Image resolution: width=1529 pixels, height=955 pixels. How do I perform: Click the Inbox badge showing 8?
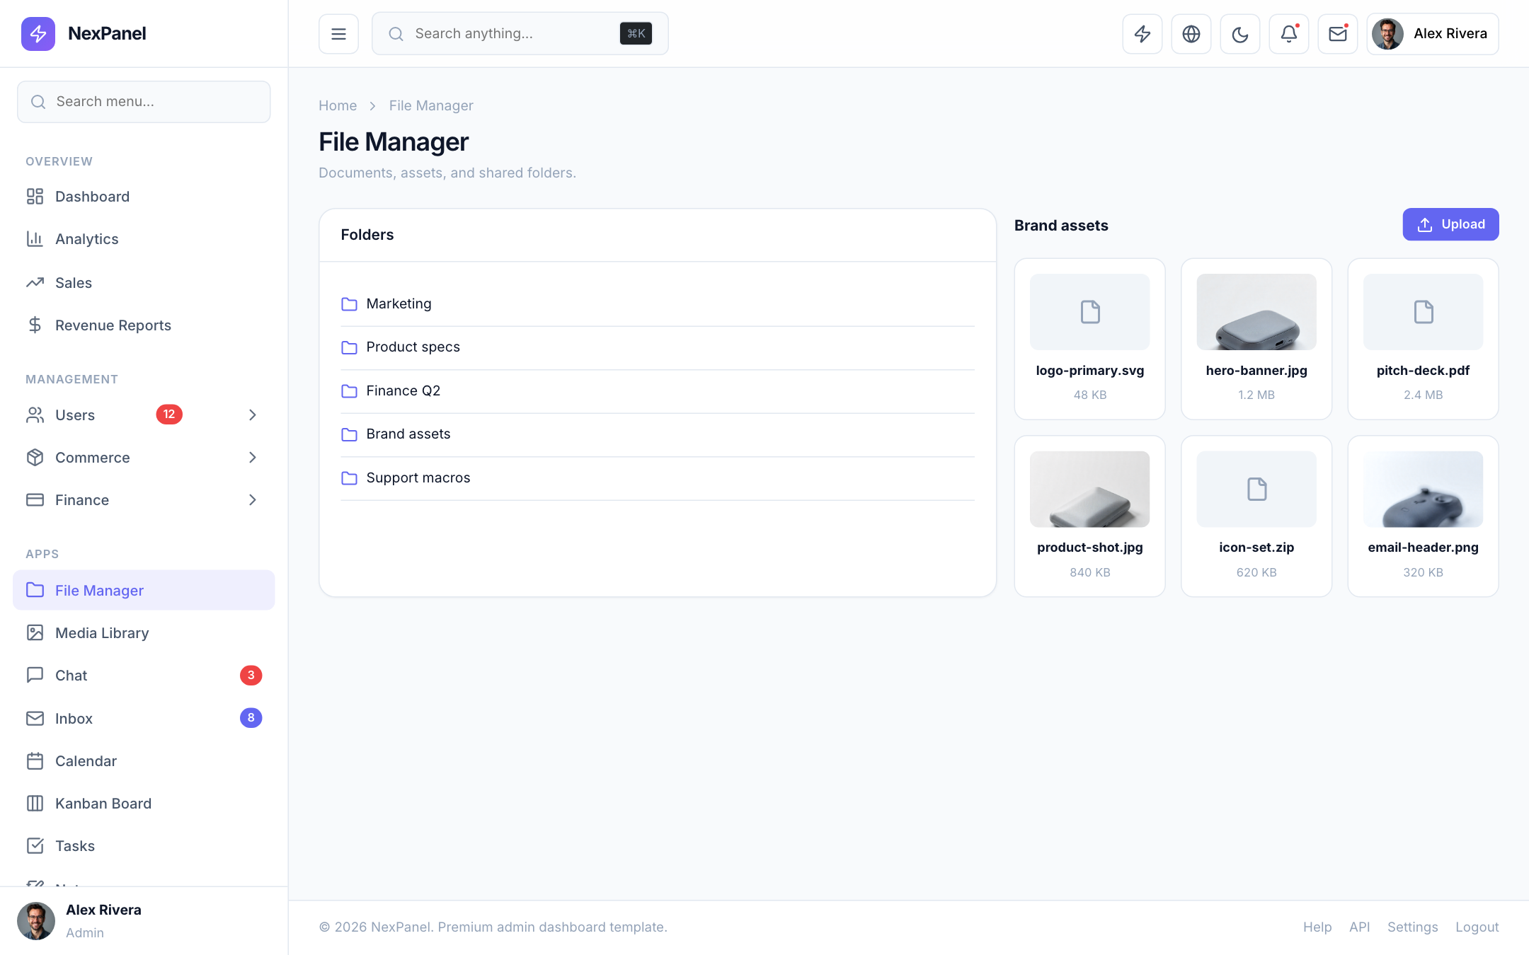[251, 717]
